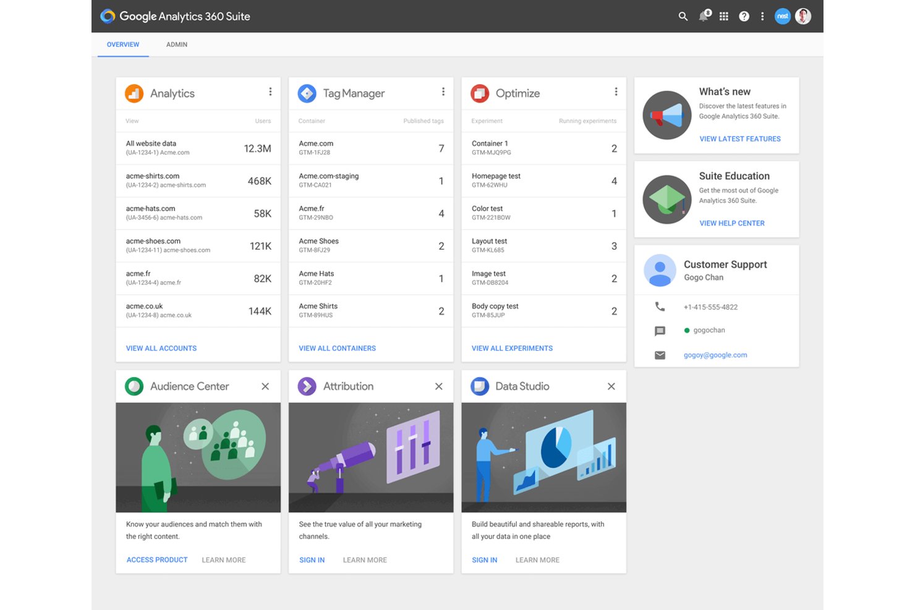
Task: Click View All Accounts link
Action: (161, 349)
